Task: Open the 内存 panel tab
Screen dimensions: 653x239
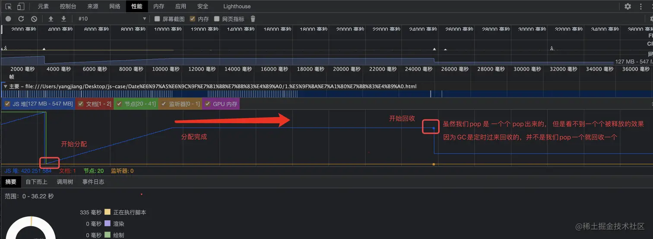Action: (x=159, y=6)
